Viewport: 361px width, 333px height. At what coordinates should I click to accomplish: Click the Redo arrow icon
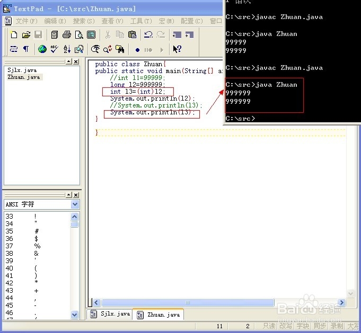coord(161,35)
